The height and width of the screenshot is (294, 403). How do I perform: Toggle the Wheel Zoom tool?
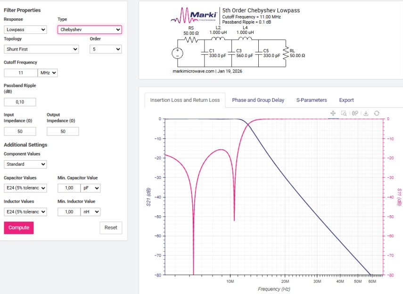coord(355,113)
